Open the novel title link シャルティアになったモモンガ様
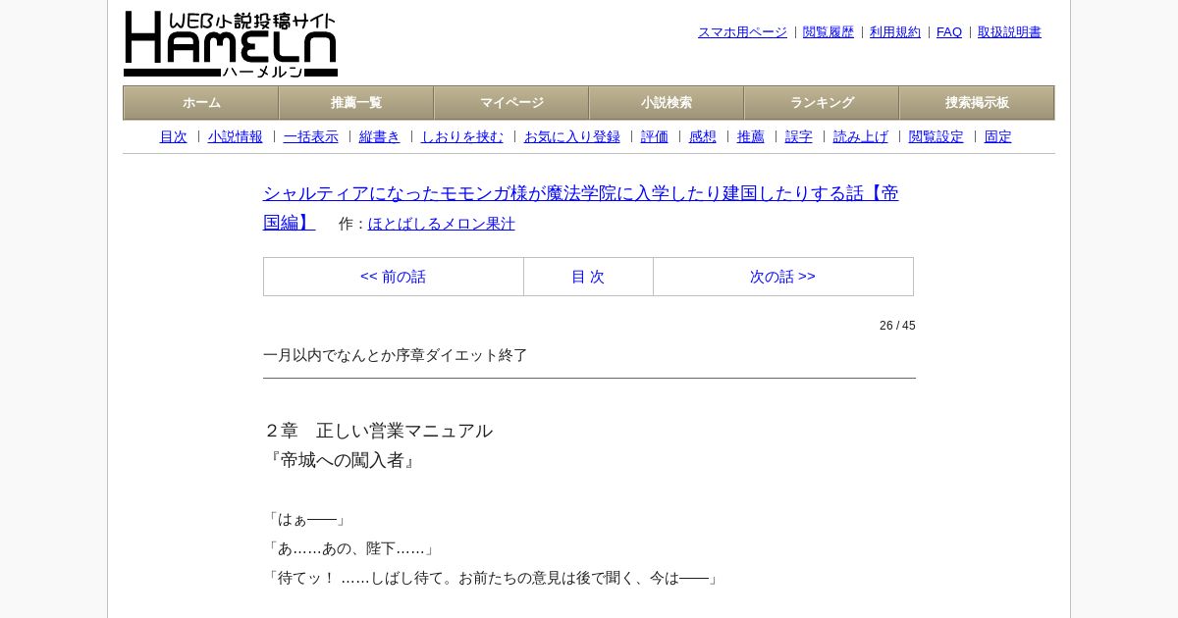The height and width of the screenshot is (618, 1178). click(581, 207)
